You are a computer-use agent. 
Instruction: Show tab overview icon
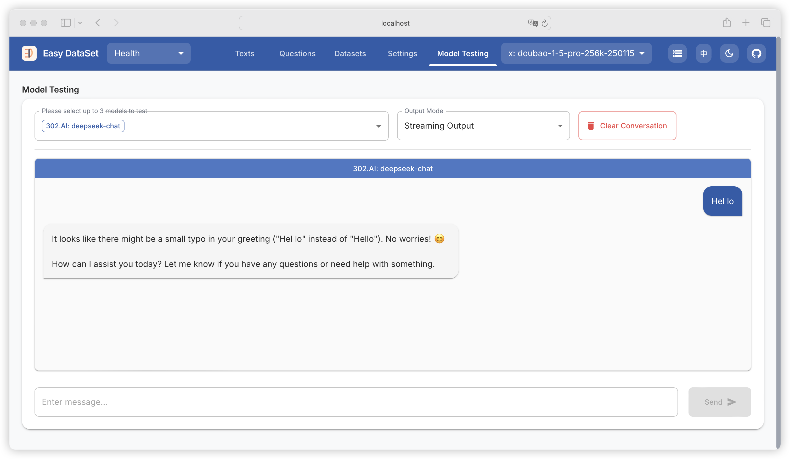coord(766,23)
